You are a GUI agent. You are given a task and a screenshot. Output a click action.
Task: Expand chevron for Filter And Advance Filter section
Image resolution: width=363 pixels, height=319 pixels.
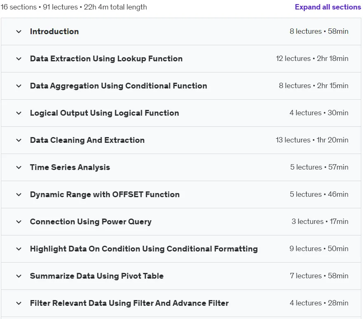[19, 303]
